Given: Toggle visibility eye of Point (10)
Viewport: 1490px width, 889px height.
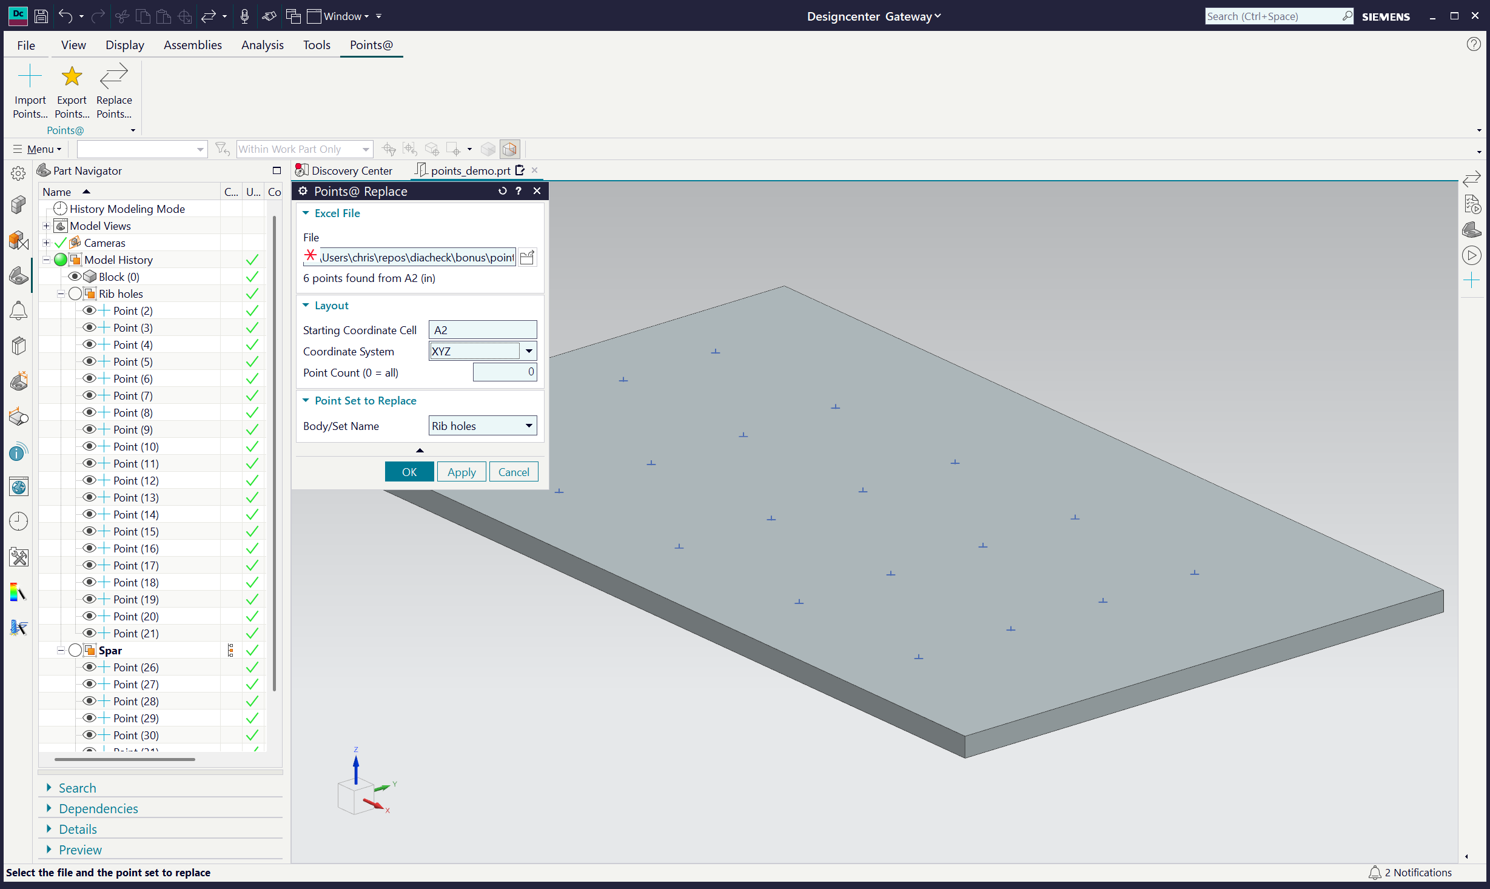Looking at the screenshot, I should [89, 446].
